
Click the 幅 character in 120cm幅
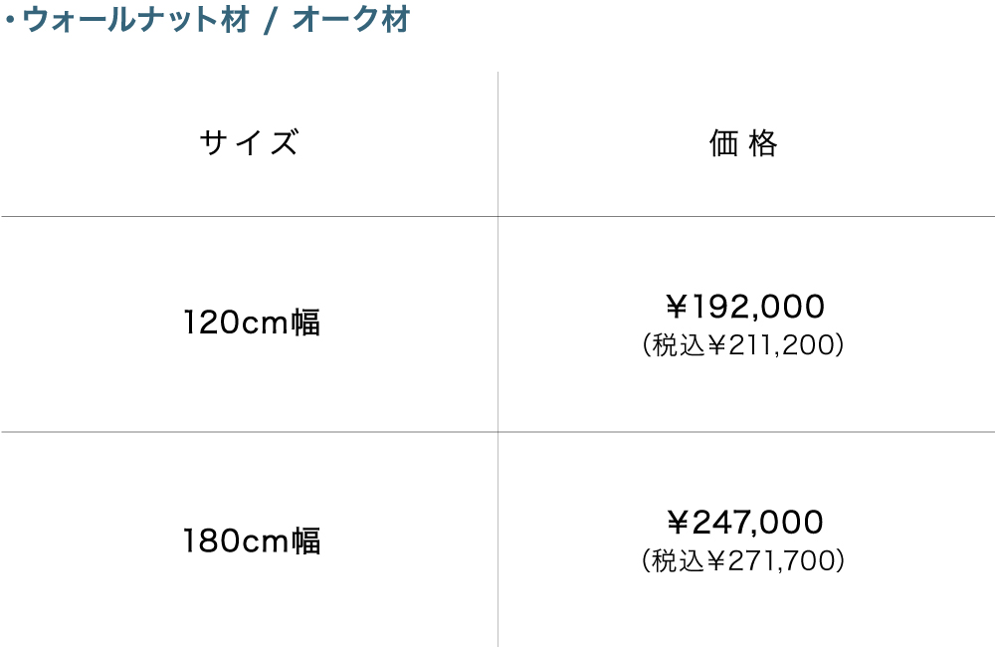click(305, 323)
